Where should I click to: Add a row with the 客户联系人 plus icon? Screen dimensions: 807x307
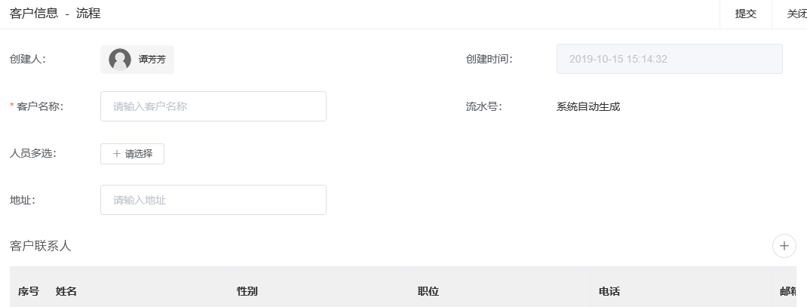[x=784, y=246]
